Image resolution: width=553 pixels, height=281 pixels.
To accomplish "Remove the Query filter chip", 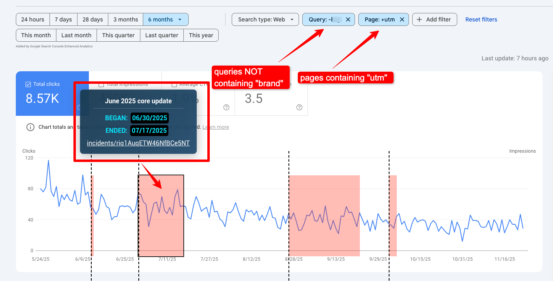I will pyautogui.click(x=348, y=19).
